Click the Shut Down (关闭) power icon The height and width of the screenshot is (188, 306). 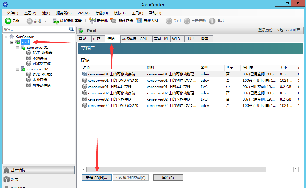coord(169,21)
